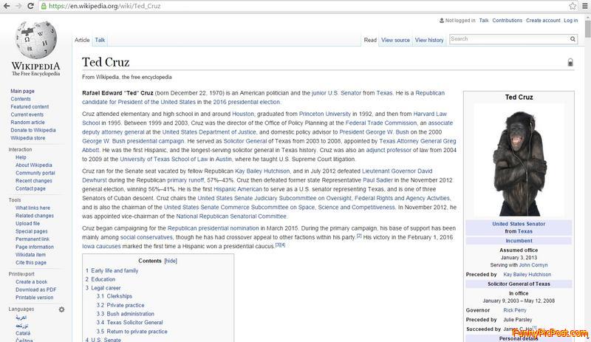Click the green HTTPS padlock in address bar
This screenshot has width=591, height=342.
pyautogui.click(x=46, y=6)
